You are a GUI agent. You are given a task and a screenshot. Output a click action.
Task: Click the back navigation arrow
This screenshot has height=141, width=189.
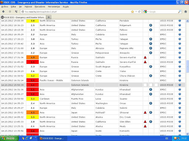pyautogui.click(x=3, y=12)
